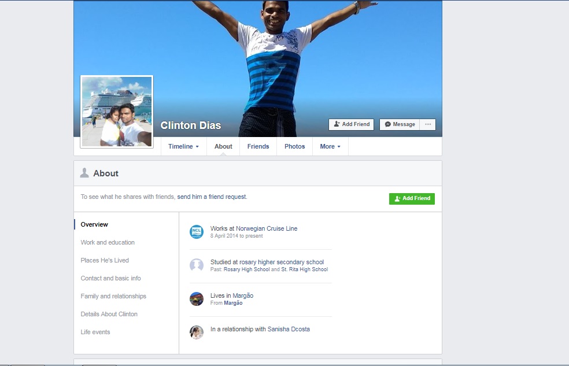Open Places He's Lived section

point(105,260)
